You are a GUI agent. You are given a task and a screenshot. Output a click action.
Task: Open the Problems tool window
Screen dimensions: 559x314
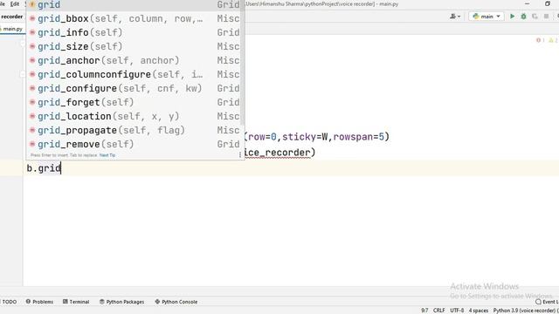tap(39, 302)
